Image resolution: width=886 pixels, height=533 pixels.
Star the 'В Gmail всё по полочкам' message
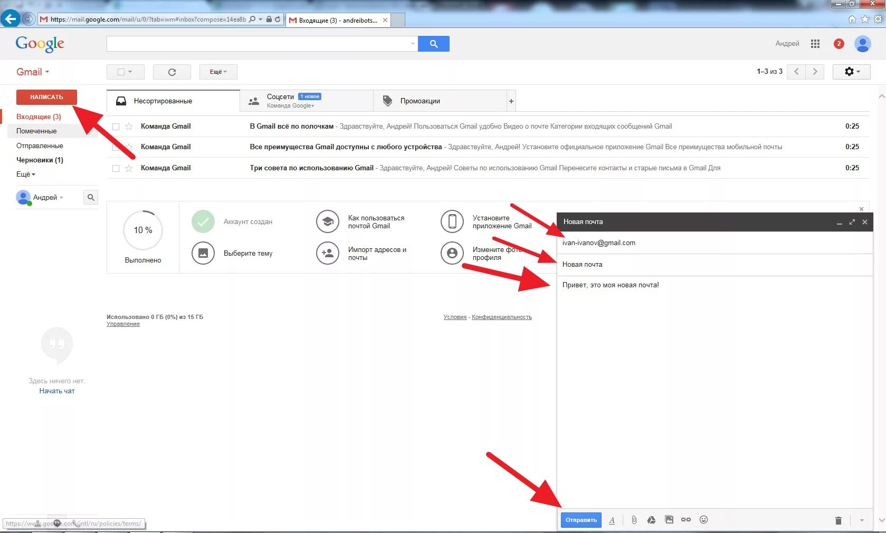point(129,127)
